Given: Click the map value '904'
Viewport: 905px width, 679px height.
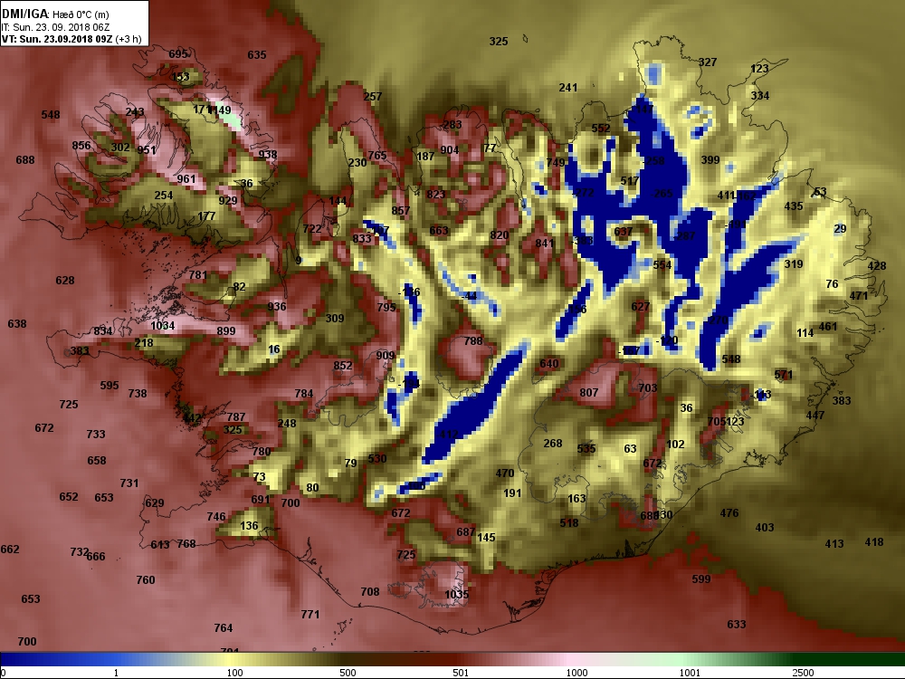Looking at the screenshot, I should [450, 149].
